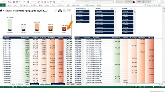
Task: Clear filter on Past Due Days slicer
Action: tap(88, 8)
